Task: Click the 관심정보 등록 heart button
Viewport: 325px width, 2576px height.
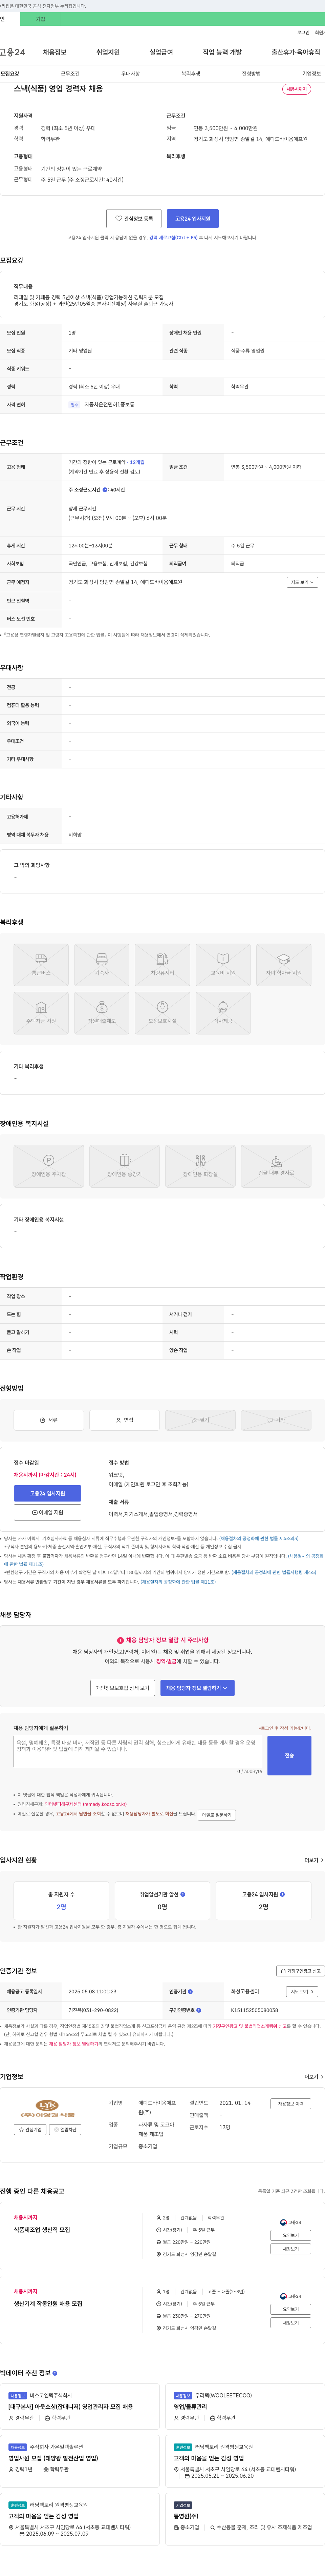Action: tap(134, 218)
